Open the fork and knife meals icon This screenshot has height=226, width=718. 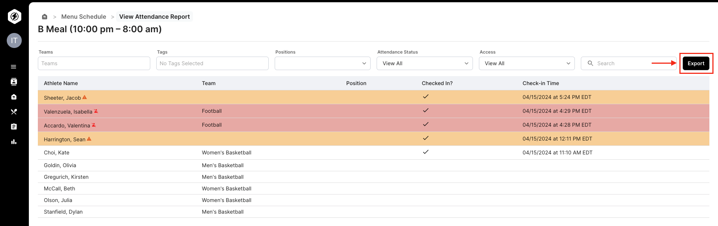tap(14, 112)
